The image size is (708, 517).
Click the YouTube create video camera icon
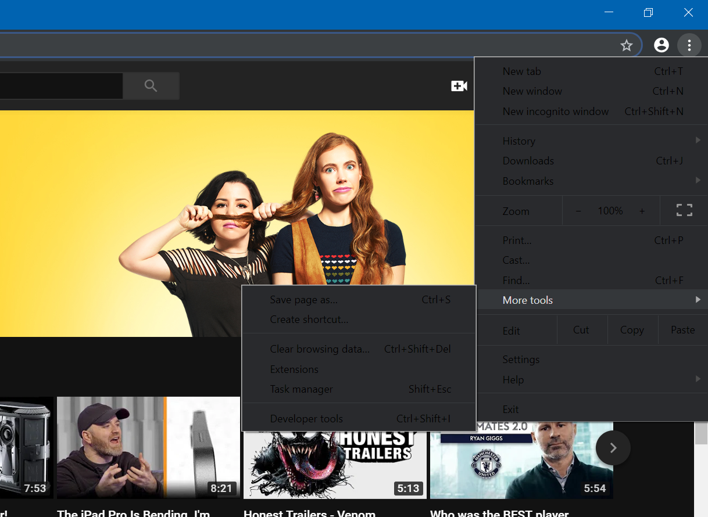pos(459,86)
